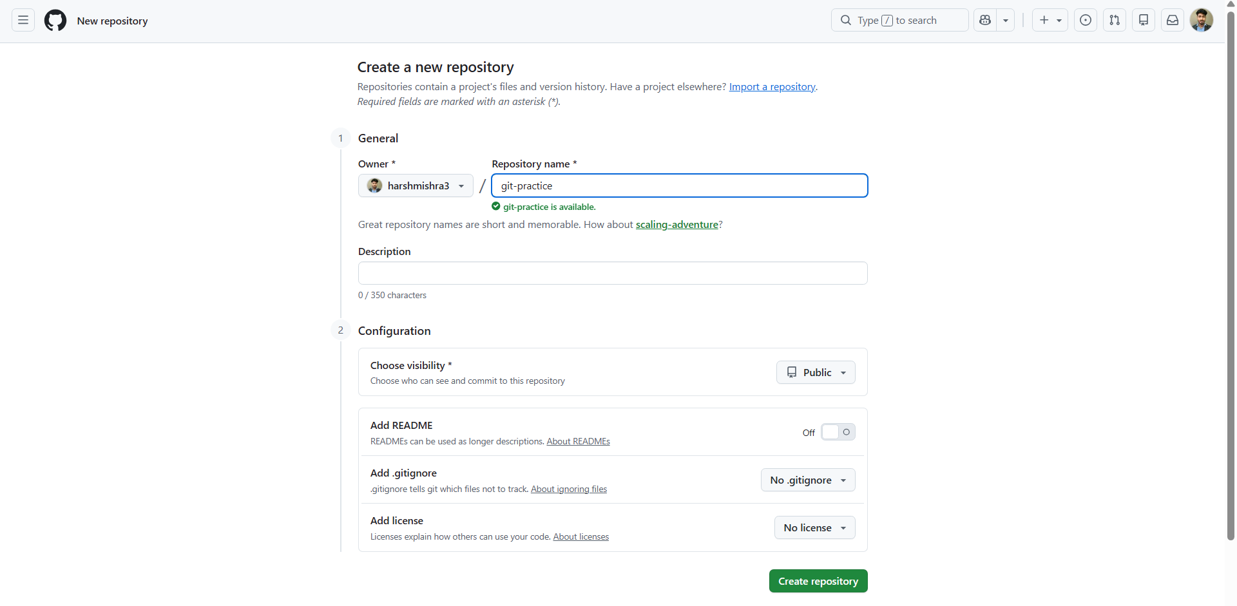Click into the Description text field
The height and width of the screenshot is (606, 1237).
tap(613, 273)
